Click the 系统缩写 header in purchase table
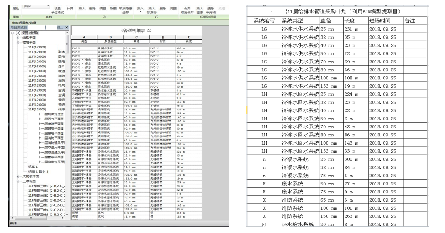Image resolution: width=445 pixels, height=233 pixels. click(x=264, y=21)
